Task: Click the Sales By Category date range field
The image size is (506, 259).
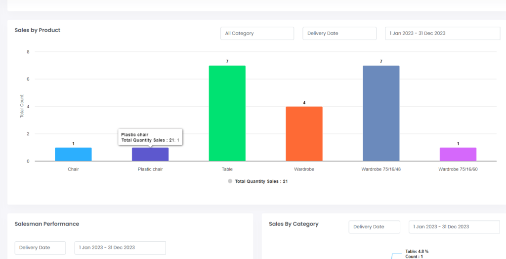Action: point(454,227)
